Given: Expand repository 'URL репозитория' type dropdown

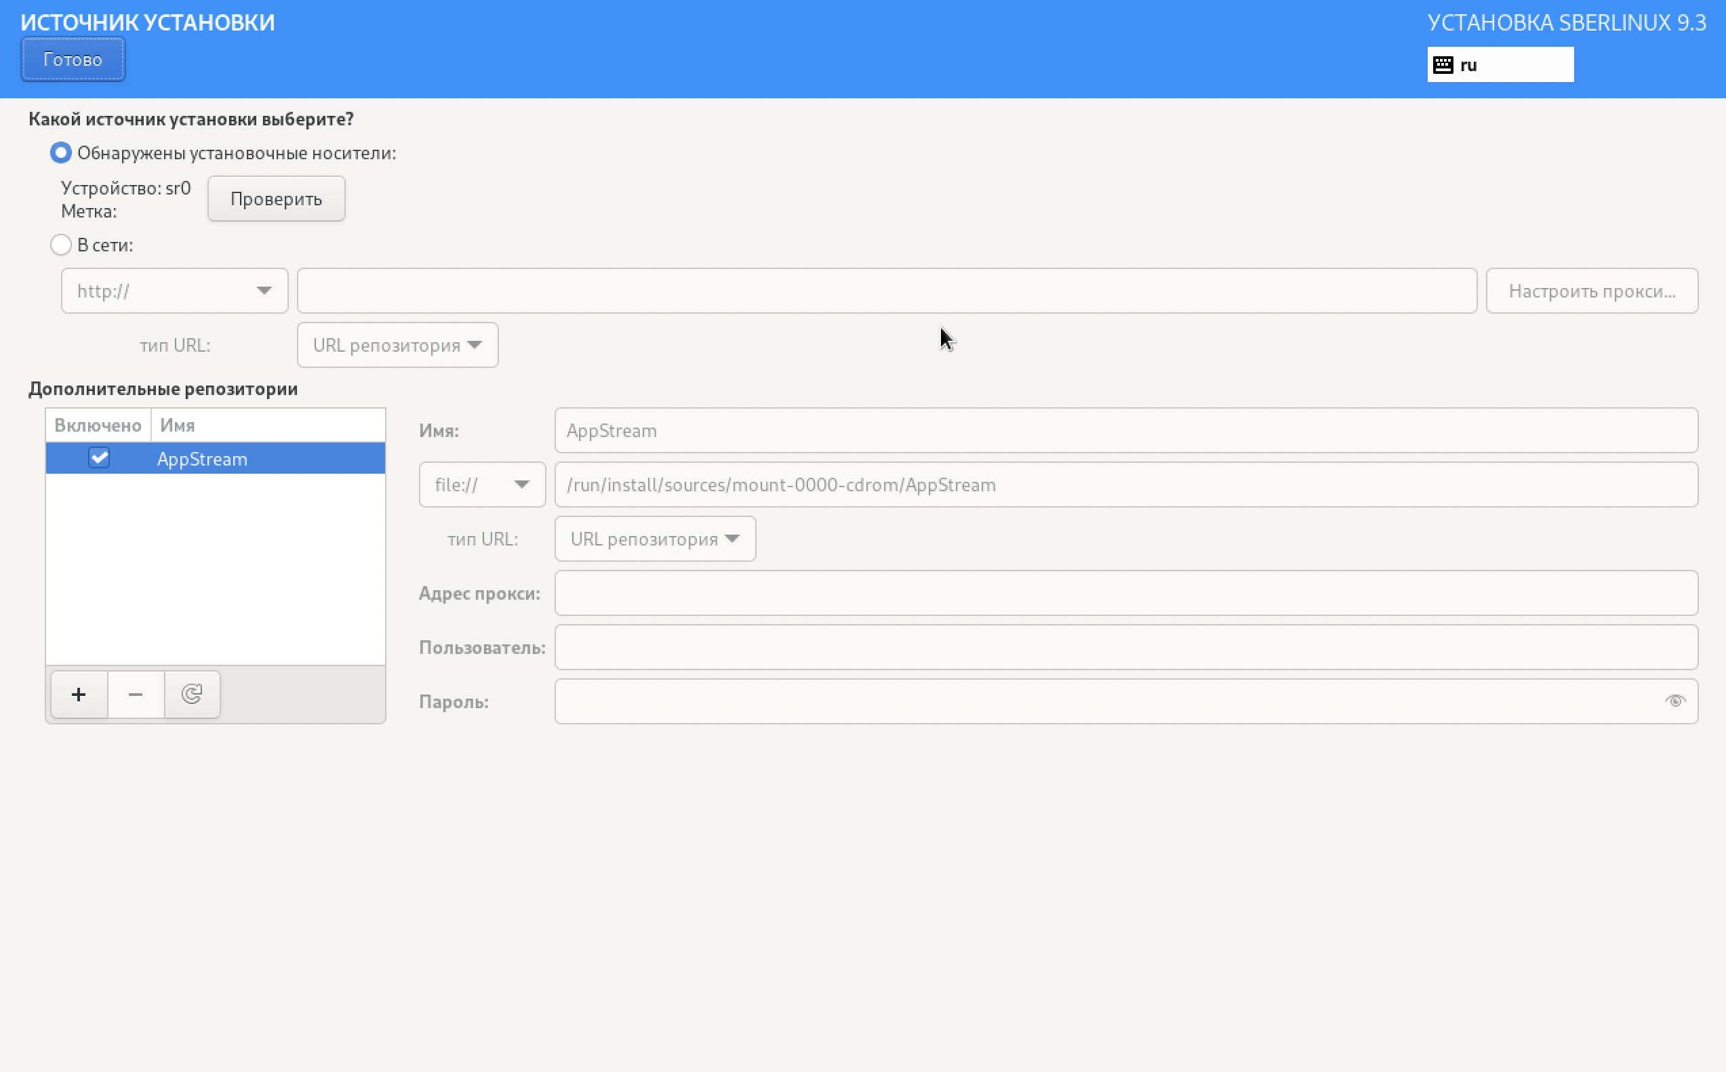Looking at the screenshot, I should pos(654,539).
